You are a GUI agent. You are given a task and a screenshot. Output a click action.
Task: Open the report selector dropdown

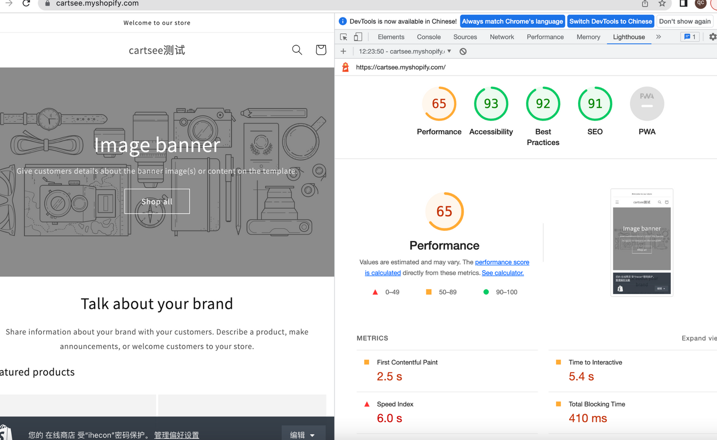coord(405,51)
